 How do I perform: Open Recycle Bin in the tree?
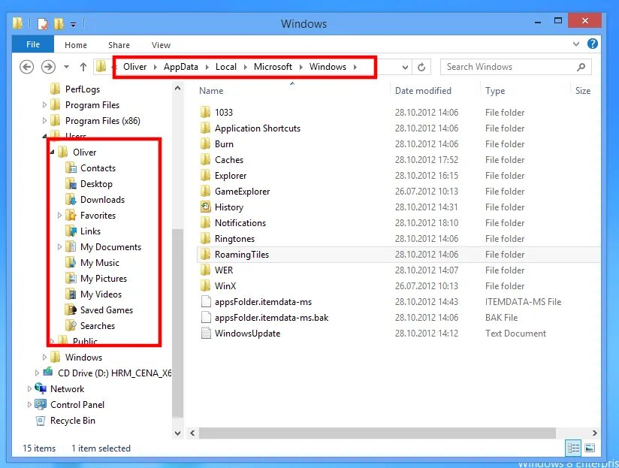click(x=73, y=421)
